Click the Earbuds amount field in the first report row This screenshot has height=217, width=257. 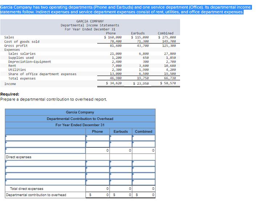click(121, 138)
